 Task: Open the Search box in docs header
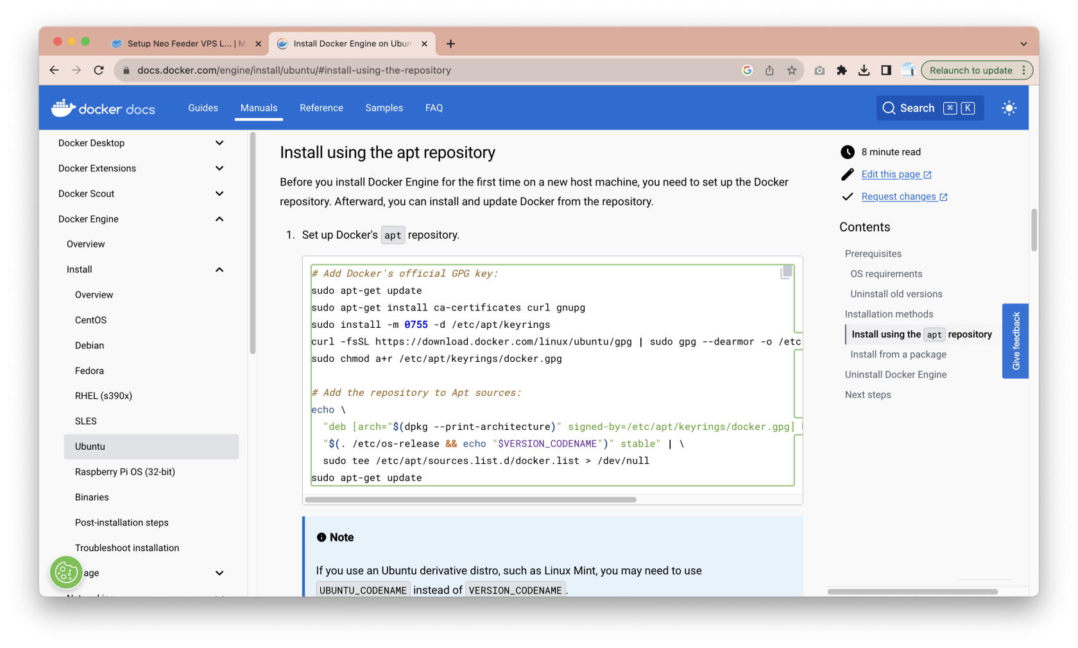[930, 108]
